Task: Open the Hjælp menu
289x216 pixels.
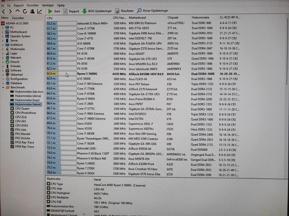Action: [x=61, y=5]
